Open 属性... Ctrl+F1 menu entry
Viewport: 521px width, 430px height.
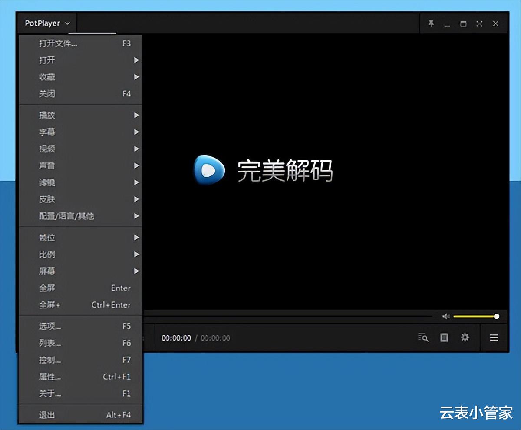coord(81,377)
